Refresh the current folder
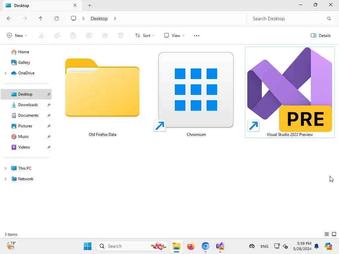Viewport: 339px width, 254px height. [x=57, y=19]
